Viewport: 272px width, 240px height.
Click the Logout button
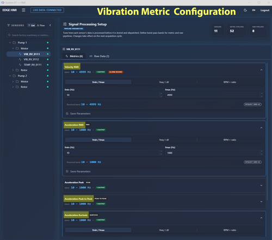[265, 10]
